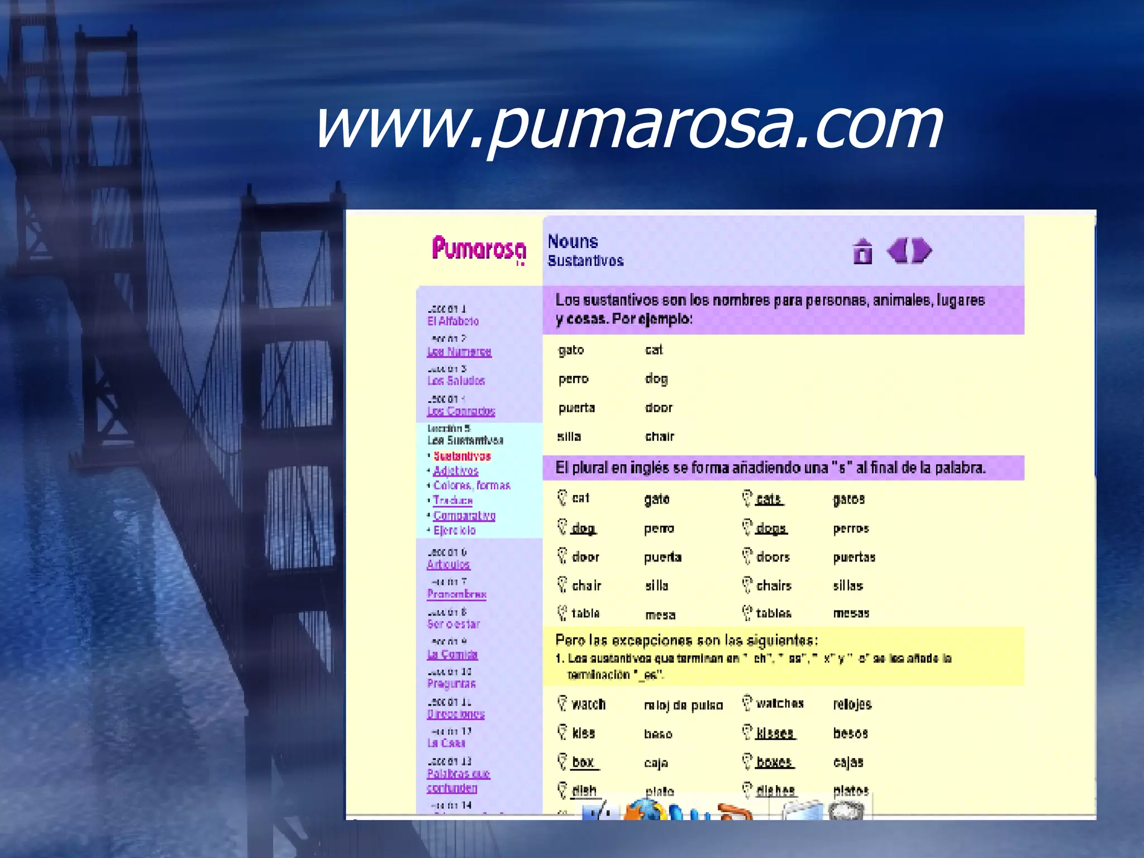The image size is (1144, 858).
Task: Click the underlined word 'kisses'
Action: click(x=775, y=733)
